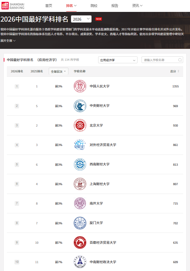The height and width of the screenshot is (271, 190).
Task: Click Renmin University of China emblem
Action: [x=80, y=86]
